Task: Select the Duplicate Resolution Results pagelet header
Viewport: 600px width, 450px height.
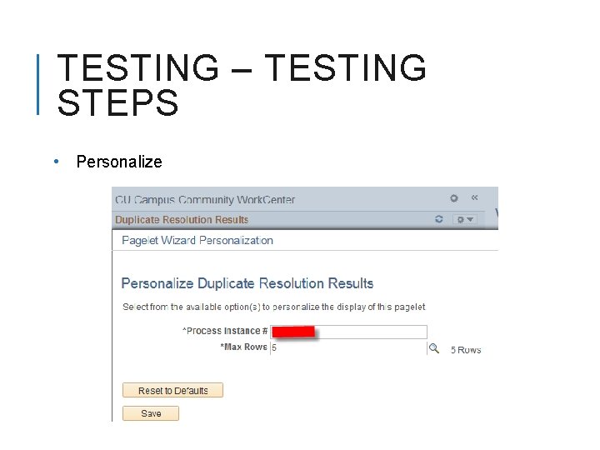Action: point(182,220)
